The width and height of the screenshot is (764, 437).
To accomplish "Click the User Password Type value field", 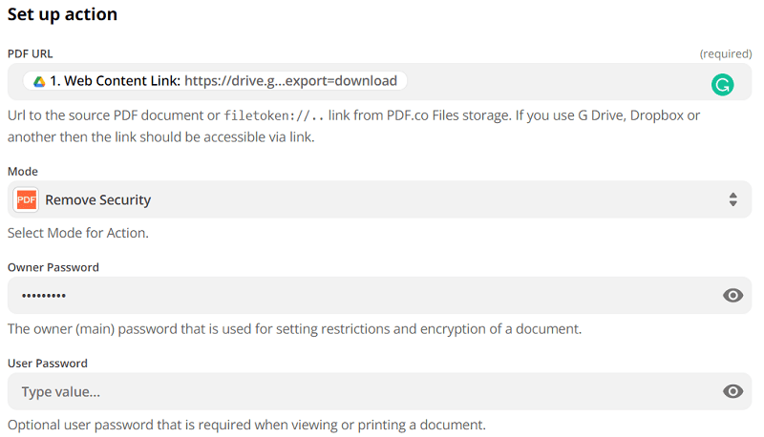I will pos(363,391).
